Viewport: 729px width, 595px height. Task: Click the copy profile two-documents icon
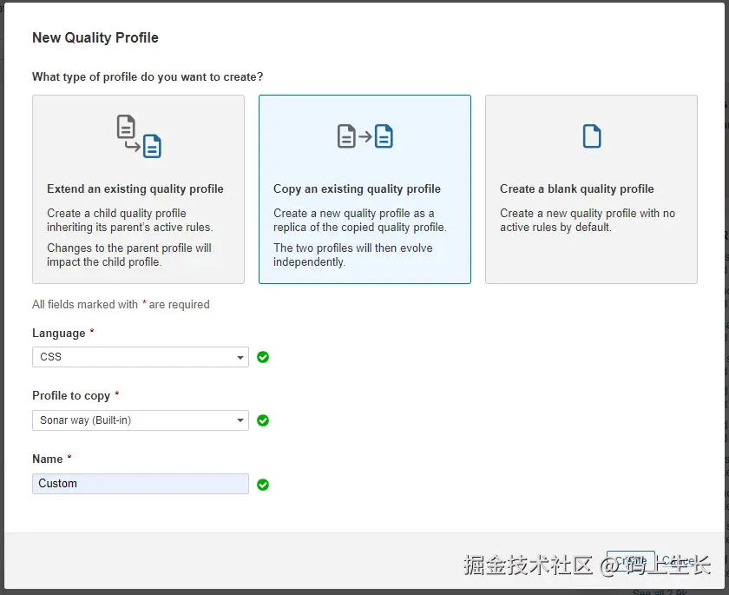(x=365, y=136)
